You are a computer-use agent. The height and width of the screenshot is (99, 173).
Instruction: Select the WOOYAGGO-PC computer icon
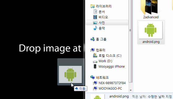click(x=95, y=89)
